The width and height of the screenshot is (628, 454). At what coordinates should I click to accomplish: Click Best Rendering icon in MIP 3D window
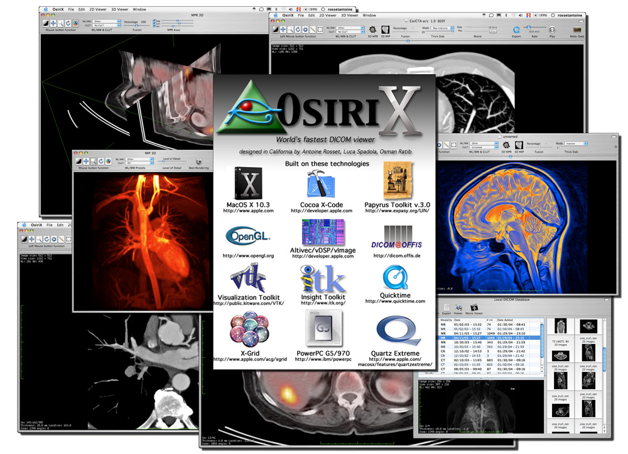point(200,162)
